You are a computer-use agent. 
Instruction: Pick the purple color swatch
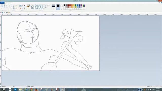pyautogui.click(x=81, y=5)
